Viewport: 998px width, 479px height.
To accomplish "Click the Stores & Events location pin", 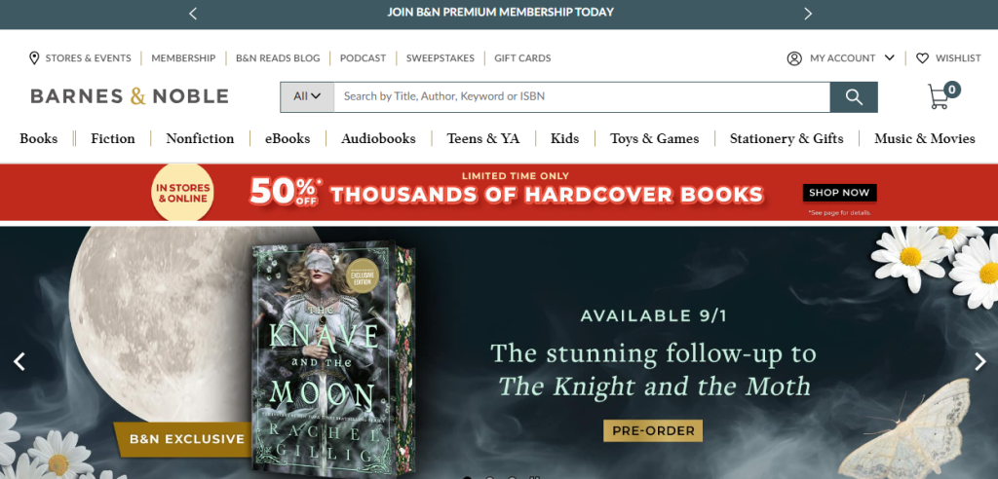I will [x=34, y=57].
